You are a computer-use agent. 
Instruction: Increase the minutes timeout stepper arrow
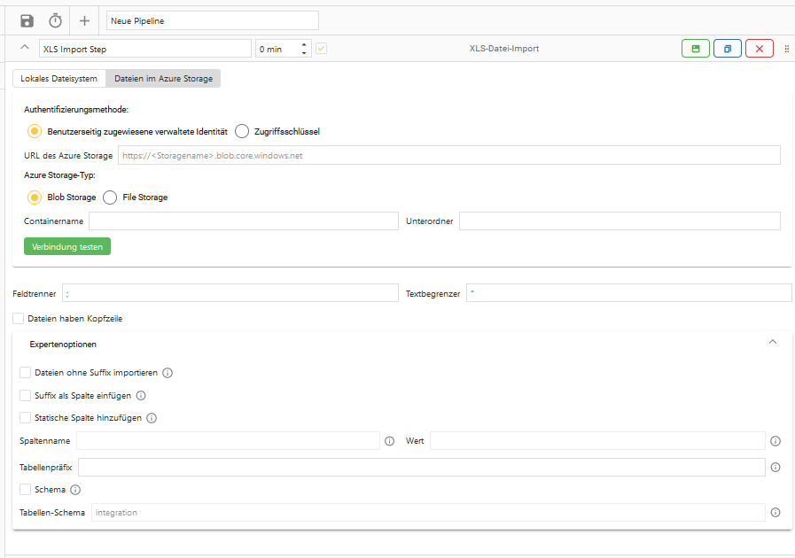tap(304, 44)
